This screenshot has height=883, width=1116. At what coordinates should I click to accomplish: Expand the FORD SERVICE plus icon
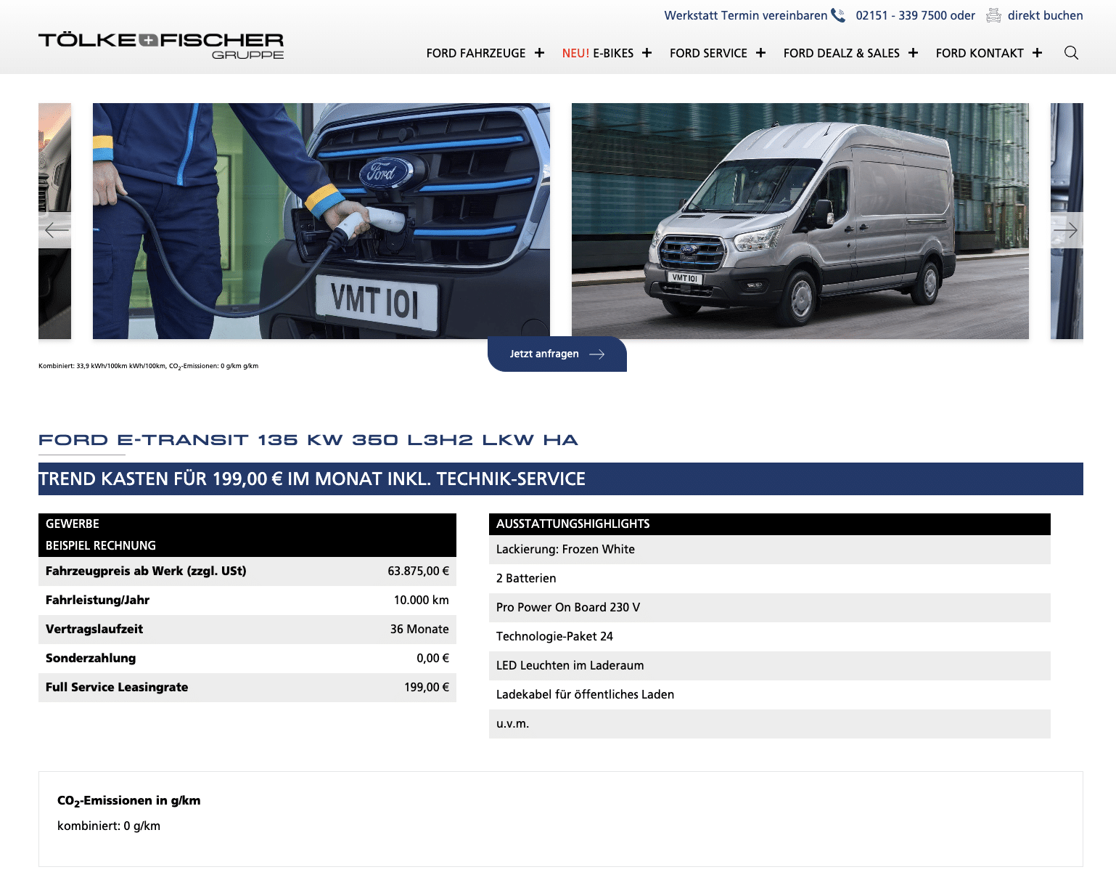[x=760, y=53]
